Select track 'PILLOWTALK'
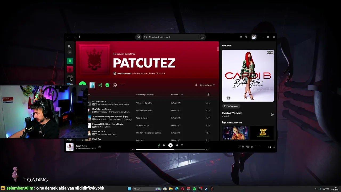 (99, 131)
